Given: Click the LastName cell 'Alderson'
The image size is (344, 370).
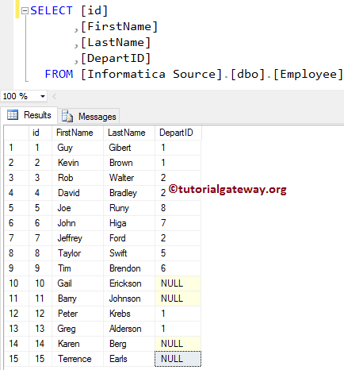Looking at the screenshot, I should point(129,329).
